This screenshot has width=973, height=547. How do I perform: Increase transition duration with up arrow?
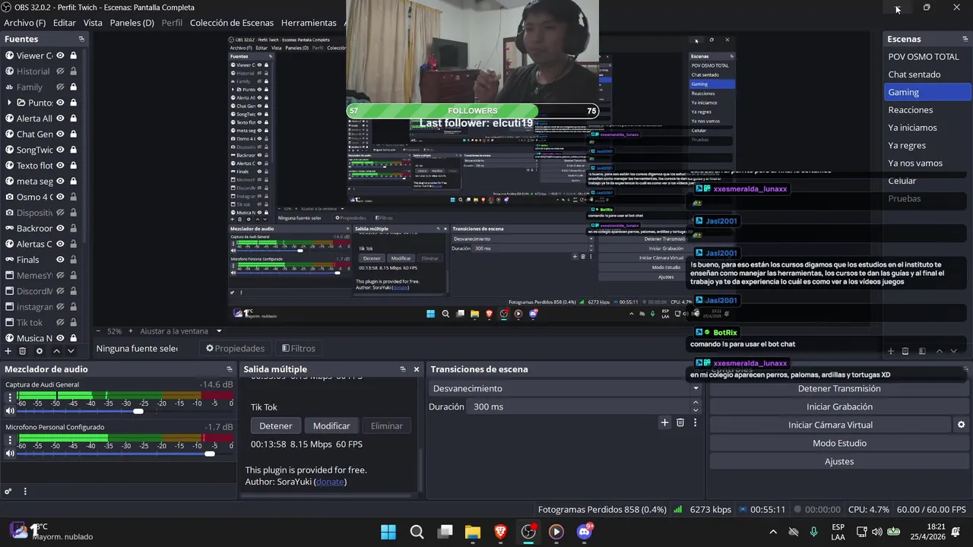point(696,403)
